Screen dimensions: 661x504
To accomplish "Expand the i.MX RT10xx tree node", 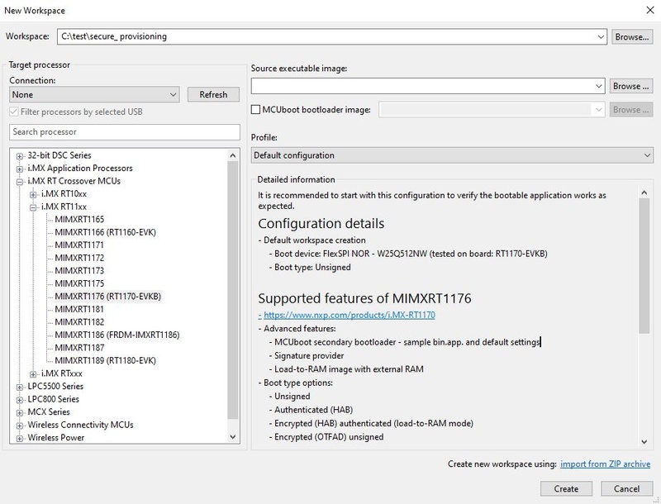I will (x=33, y=194).
